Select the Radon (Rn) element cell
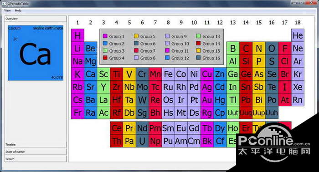 click(298, 100)
